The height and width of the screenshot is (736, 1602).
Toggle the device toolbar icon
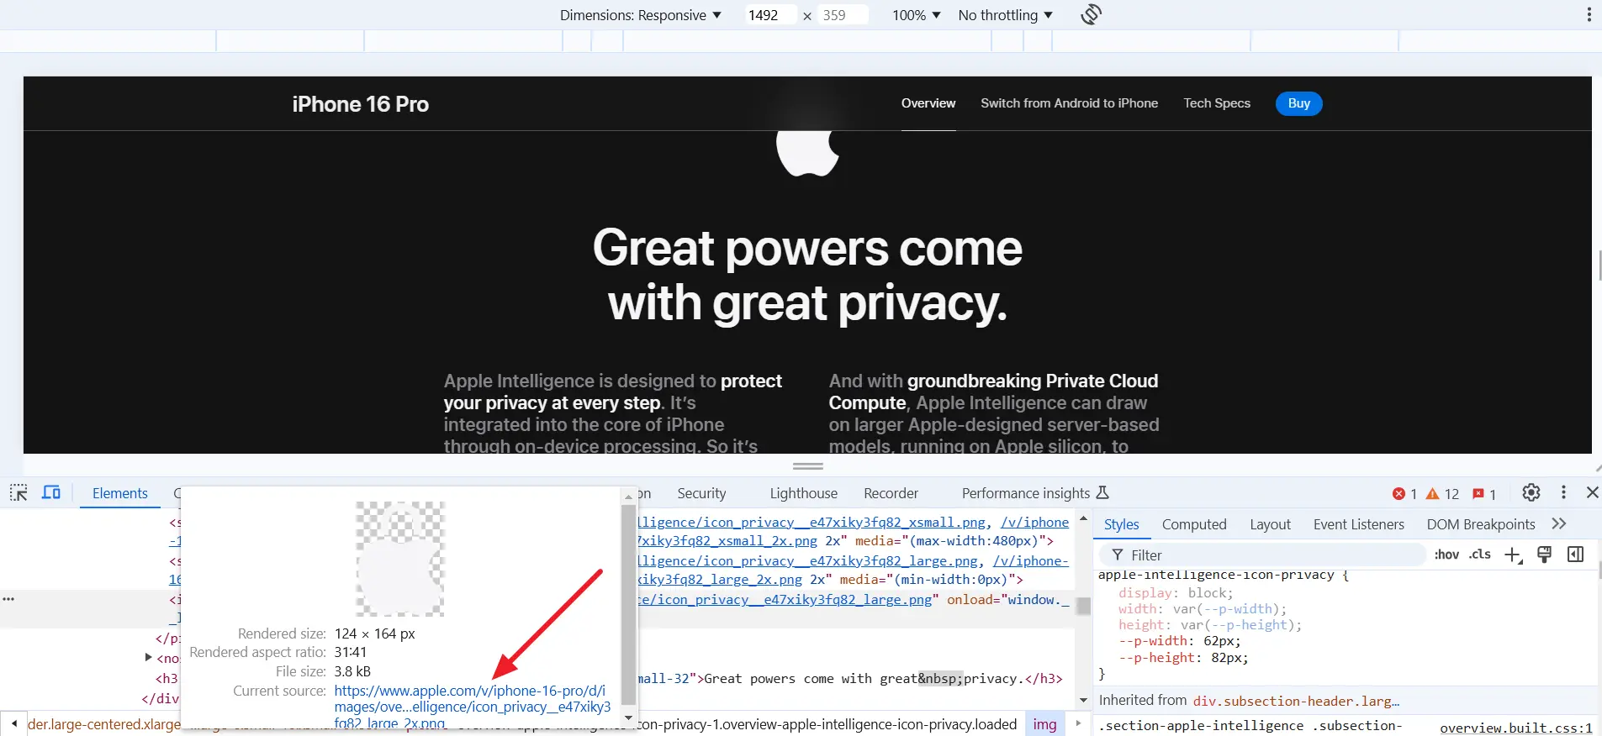coord(51,493)
